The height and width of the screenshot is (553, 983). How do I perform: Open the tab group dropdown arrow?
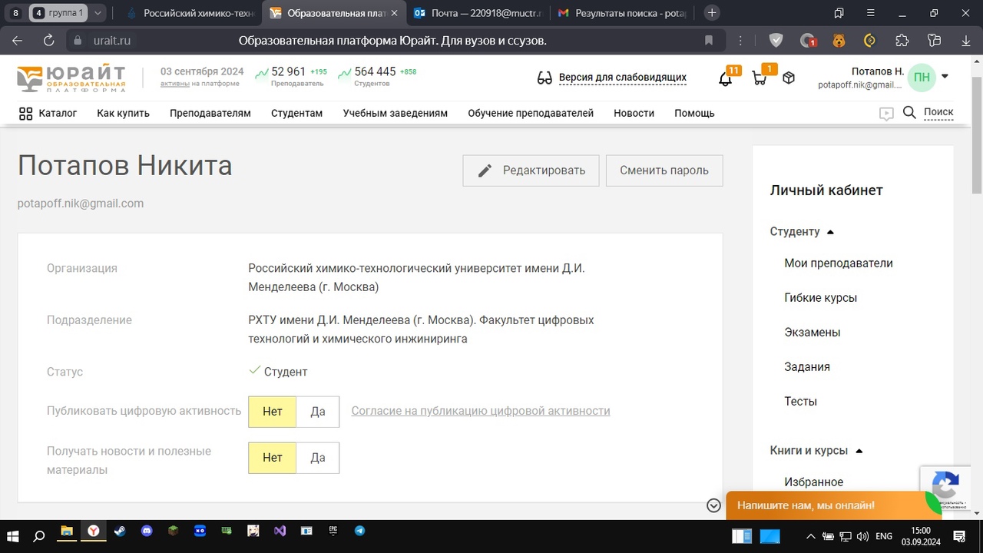[x=98, y=13]
